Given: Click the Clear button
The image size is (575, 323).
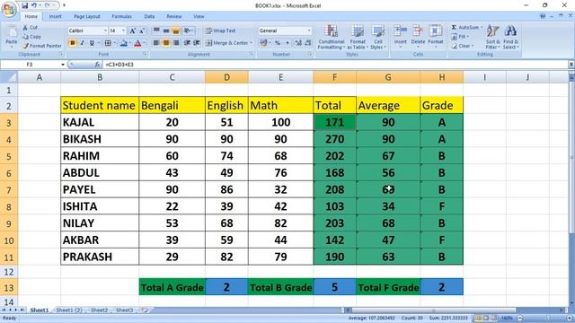Looking at the screenshot, I should click(x=462, y=46).
